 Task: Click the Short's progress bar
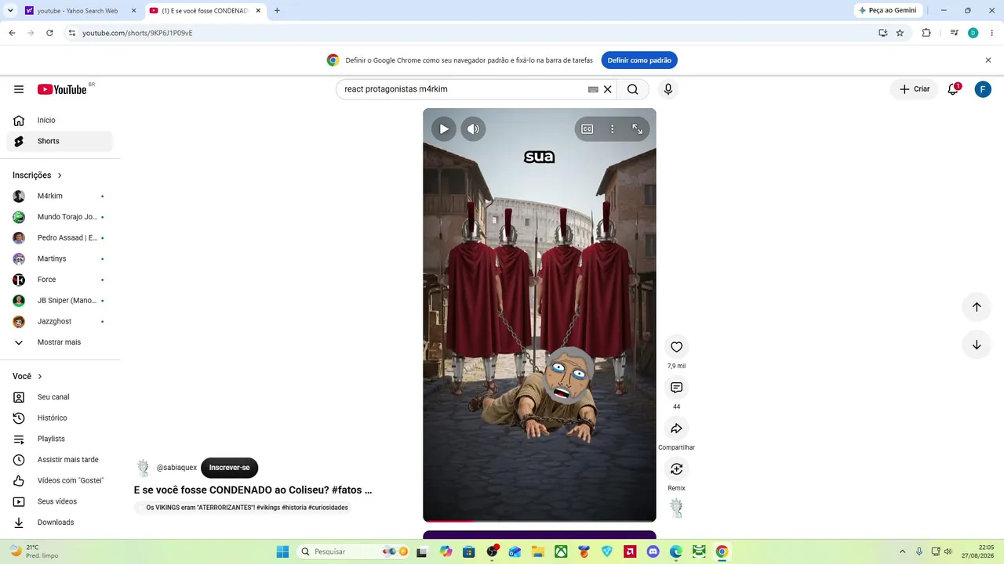click(x=540, y=520)
